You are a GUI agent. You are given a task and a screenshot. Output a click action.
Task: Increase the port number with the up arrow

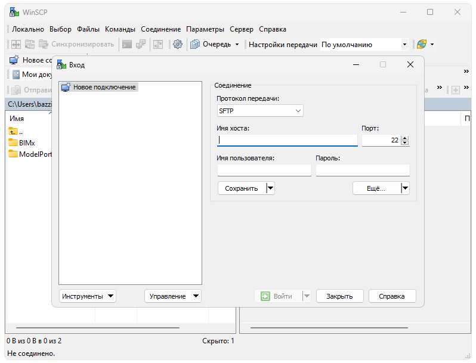coord(405,138)
